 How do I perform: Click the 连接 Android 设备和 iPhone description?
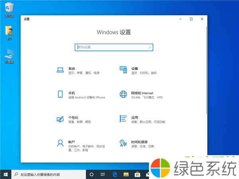point(87,97)
